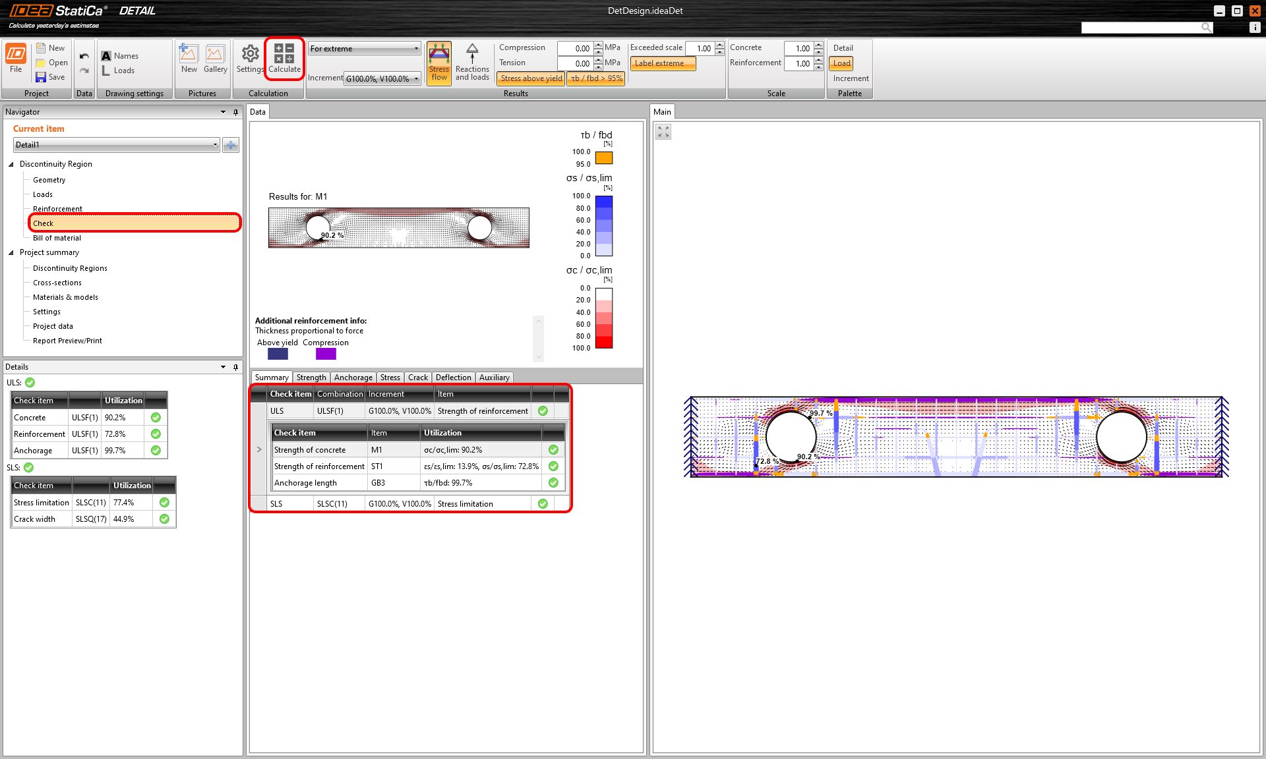
Task: Toggle Label extreme button
Action: click(x=663, y=63)
